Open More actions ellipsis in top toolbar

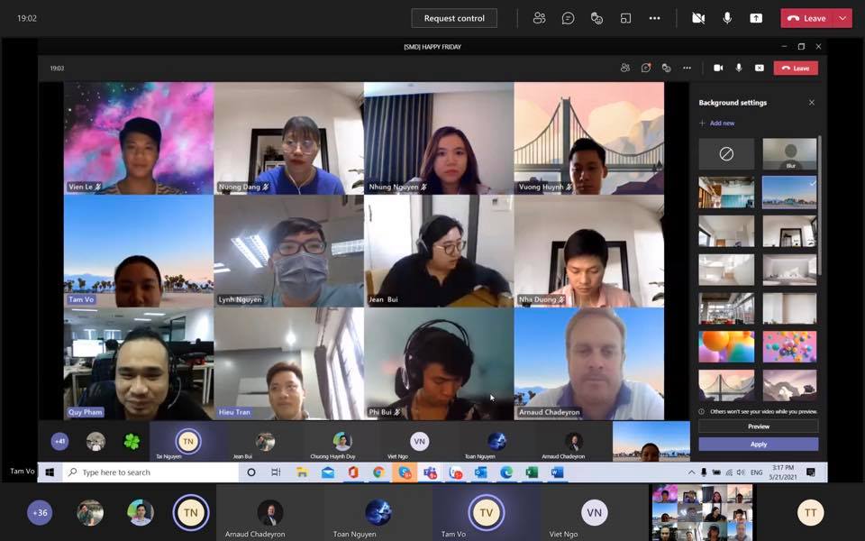pyautogui.click(x=655, y=18)
